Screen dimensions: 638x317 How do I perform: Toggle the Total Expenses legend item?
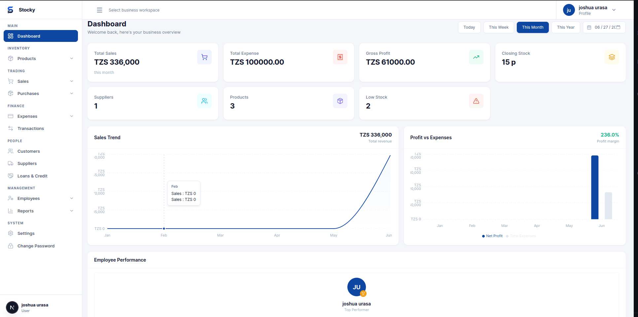pyautogui.click(x=521, y=236)
